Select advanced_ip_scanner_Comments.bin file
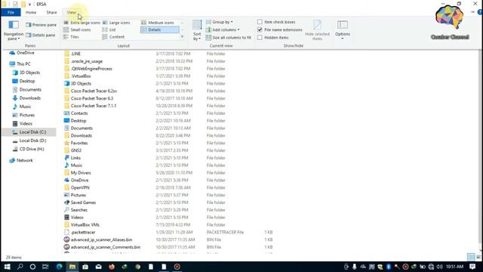Image resolution: width=483 pixels, height=272 pixels. pos(103,247)
